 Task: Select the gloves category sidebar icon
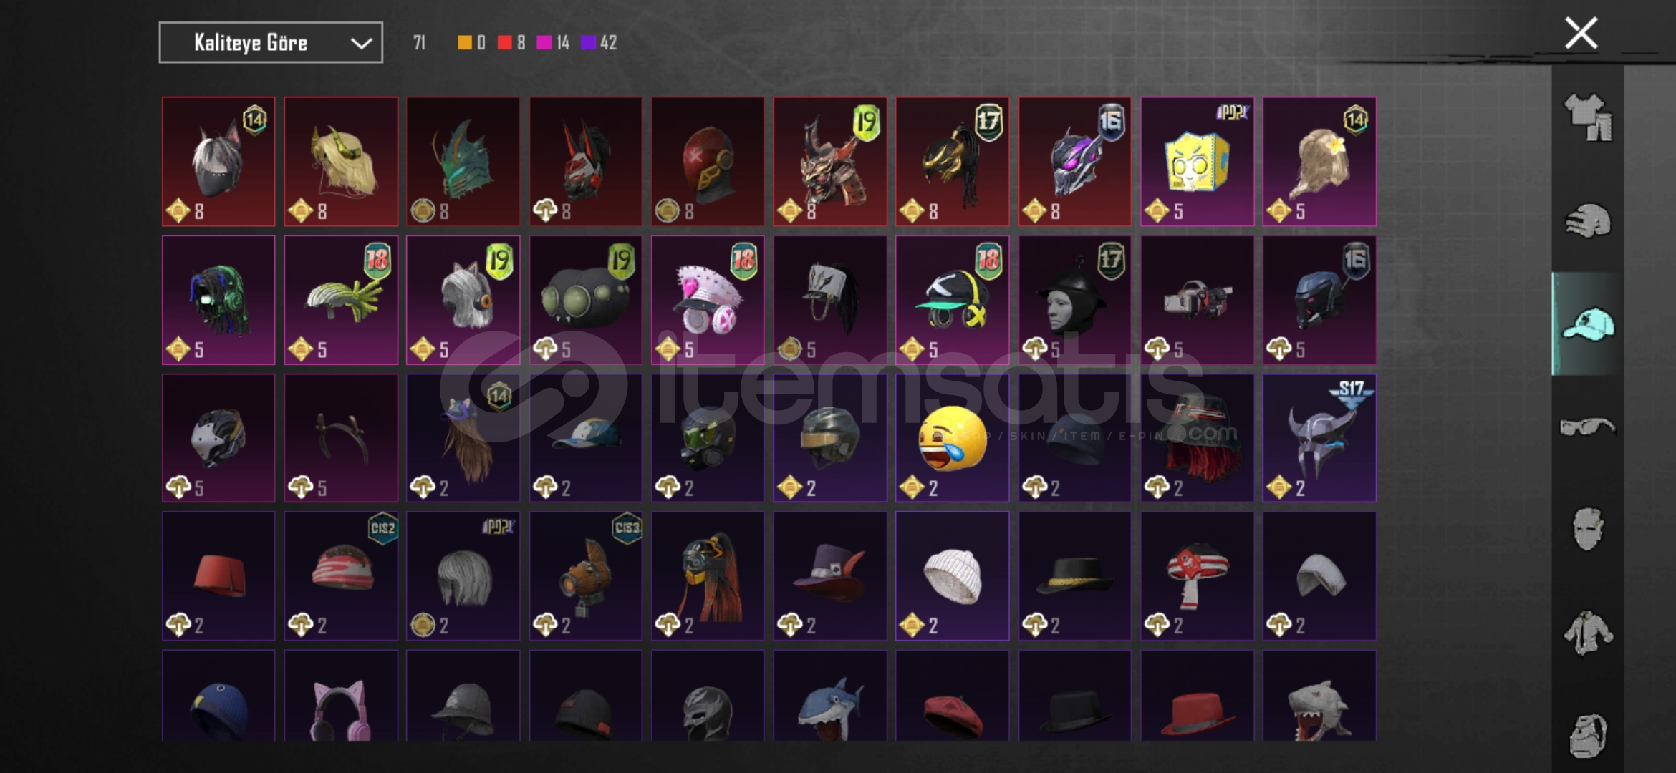[1588, 221]
